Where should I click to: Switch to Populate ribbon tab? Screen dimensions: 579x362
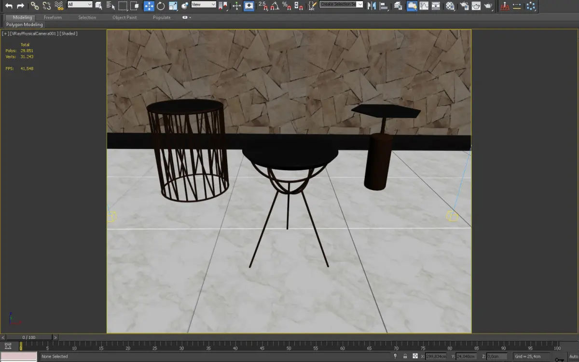(x=162, y=17)
